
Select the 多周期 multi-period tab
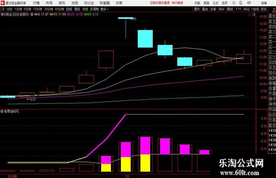pos(94,9)
